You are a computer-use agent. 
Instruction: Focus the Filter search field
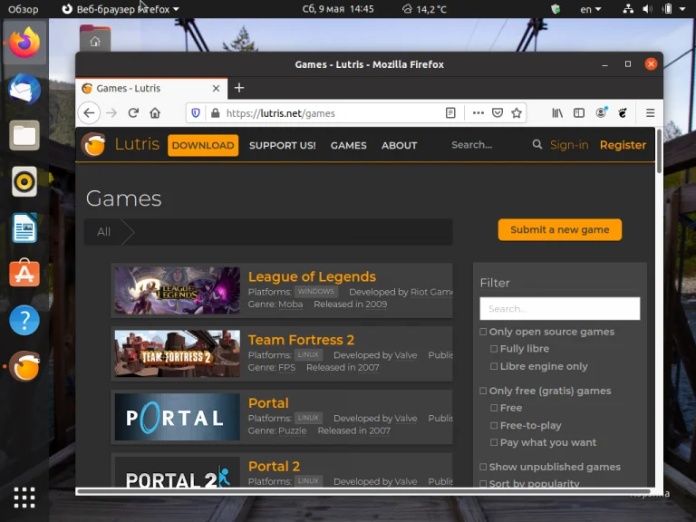click(560, 308)
